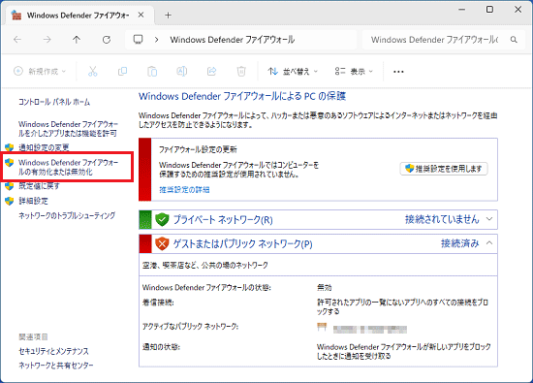
Task: Collapse the ゲストまたはパブリック ネットワーク section chevron
Action: pos(489,242)
